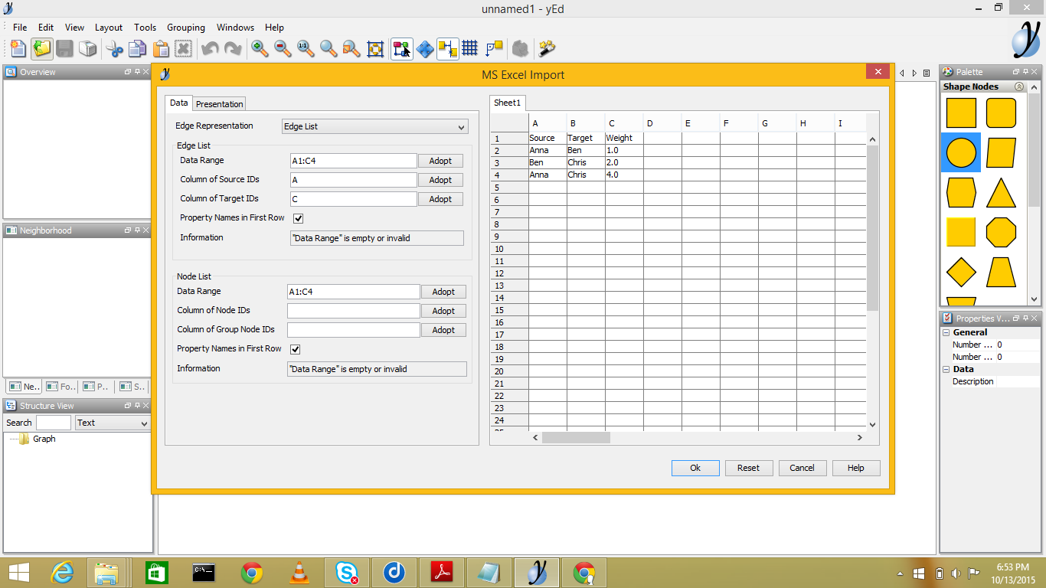
Task: Collapse the Shape Nodes palette section
Action: [x=1019, y=87]
